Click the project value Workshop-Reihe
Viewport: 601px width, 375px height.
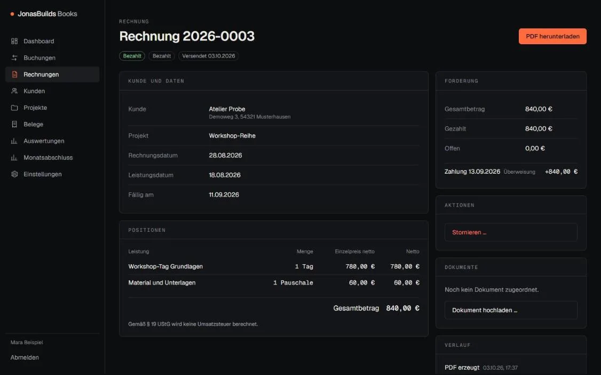click(x=232, y=136)
